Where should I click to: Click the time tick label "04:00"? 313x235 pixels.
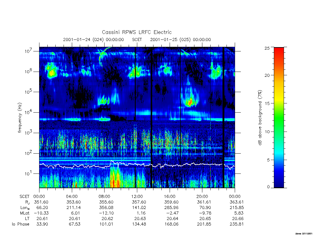tap(72, 196)
